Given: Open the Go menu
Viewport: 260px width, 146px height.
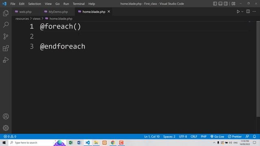Looking at the screenshot, I should 57,4.
